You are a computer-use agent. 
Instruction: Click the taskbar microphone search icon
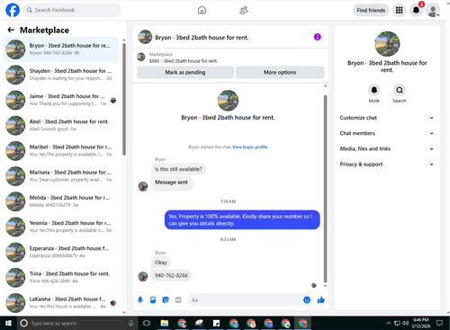click(130, 323)
